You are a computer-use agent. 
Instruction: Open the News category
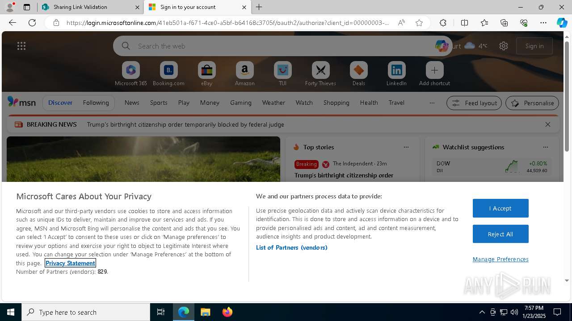click(x=132, y=103)
